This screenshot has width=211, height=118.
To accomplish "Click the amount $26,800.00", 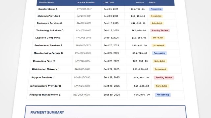I will tap(142, 95).
